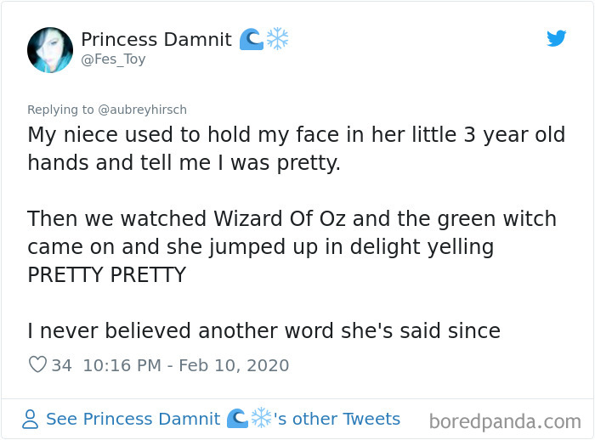Screen dimensions: 595x440
Task: Click the @Fes_Toy handle
Action: [113, 59]
